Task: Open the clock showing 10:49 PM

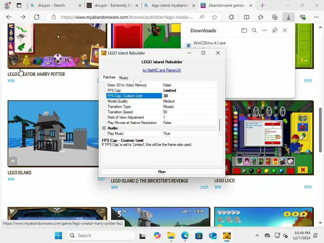Action: click(x=302, y=235)
